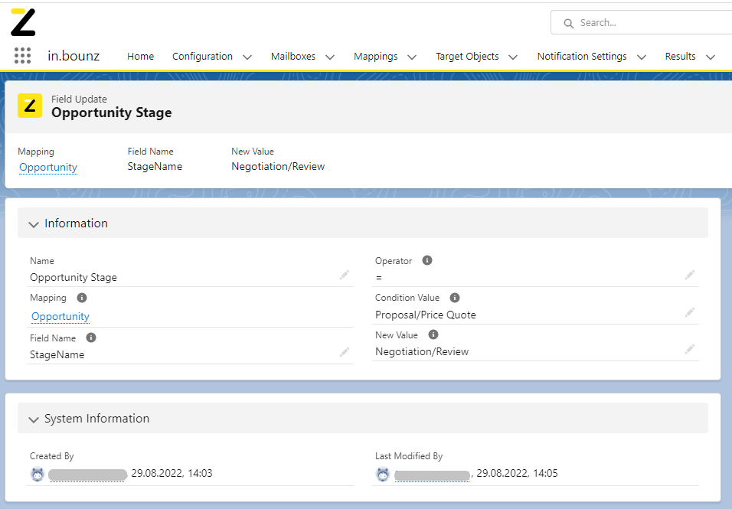Open the Mailboxes tab
This screenshot has width=732, height=509.
(x=293, y=57)
